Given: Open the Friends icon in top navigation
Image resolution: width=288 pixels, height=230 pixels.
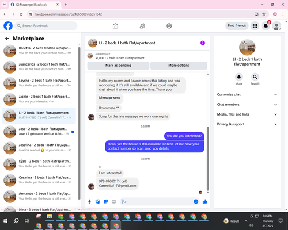Looking at the screenshot, I should (x=142, y=26).
